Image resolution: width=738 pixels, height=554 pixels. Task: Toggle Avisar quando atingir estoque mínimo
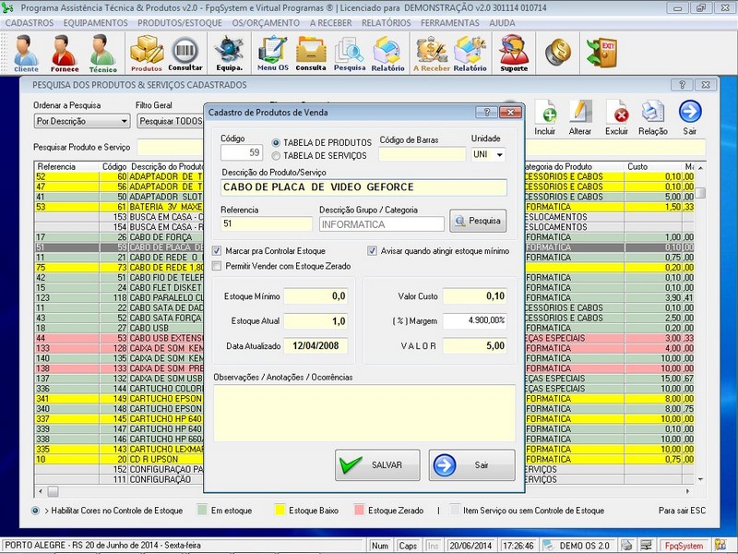tap(372, 251)
